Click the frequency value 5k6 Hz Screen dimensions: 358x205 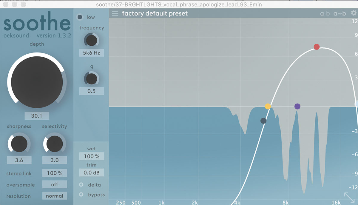tap(92, 53)
